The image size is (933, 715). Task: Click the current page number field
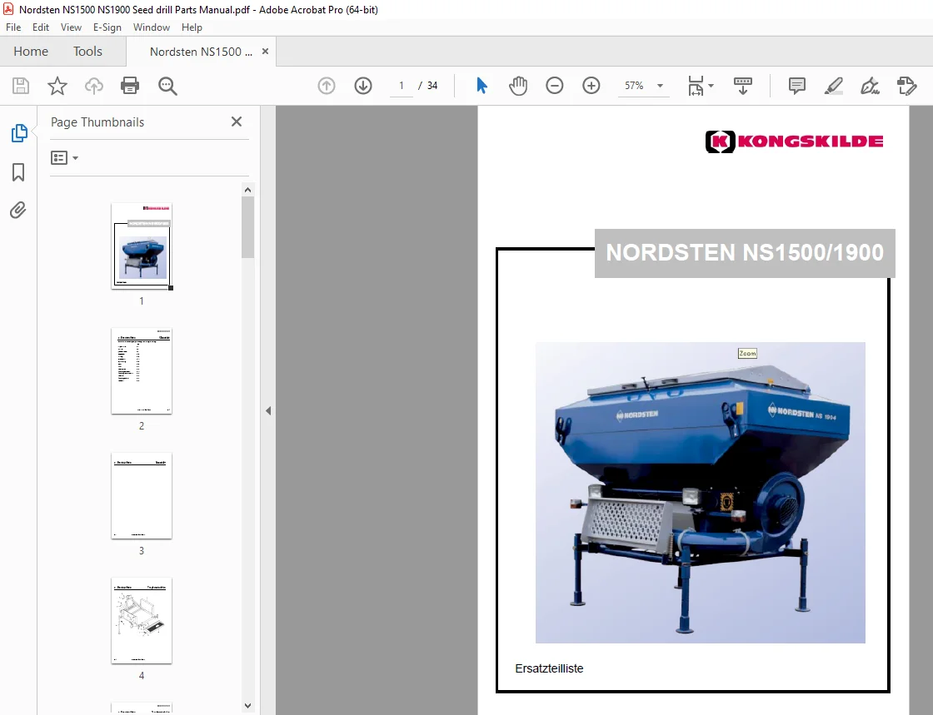pyautogui.click(x=402, y=86)
